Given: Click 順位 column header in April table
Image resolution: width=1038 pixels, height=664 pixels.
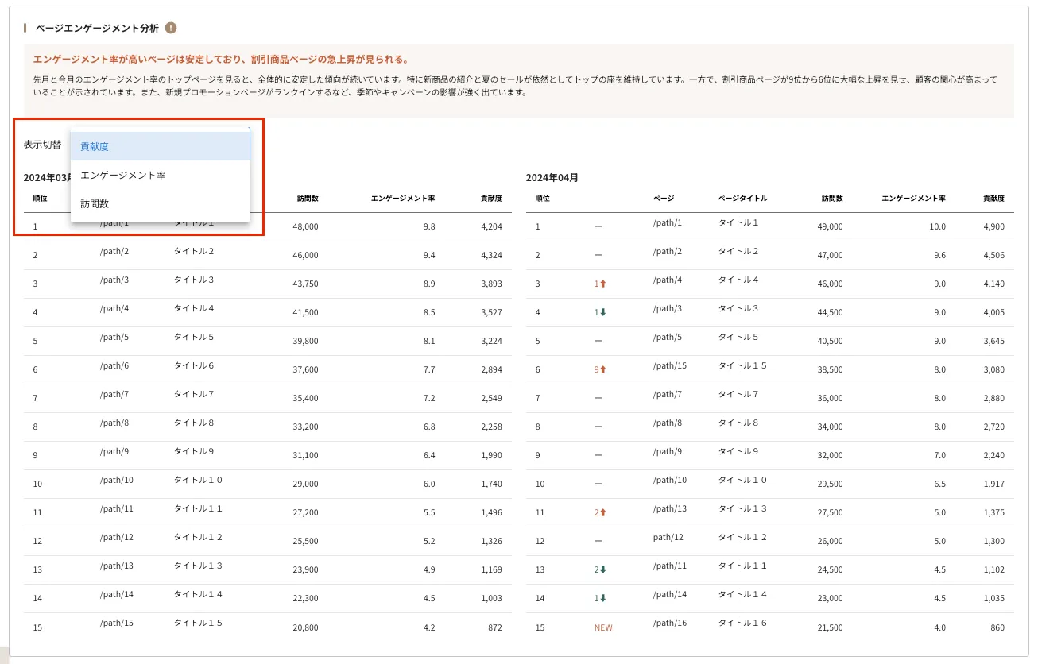Looking at the screenshot, I should 543,198.
